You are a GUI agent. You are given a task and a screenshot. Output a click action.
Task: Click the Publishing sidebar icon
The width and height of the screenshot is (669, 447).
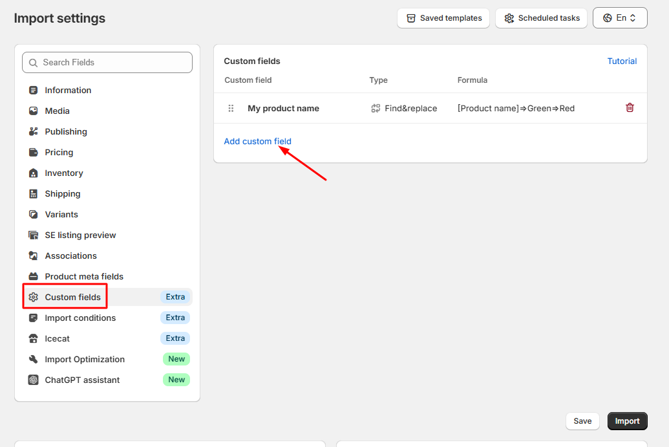tap(33, 131)
